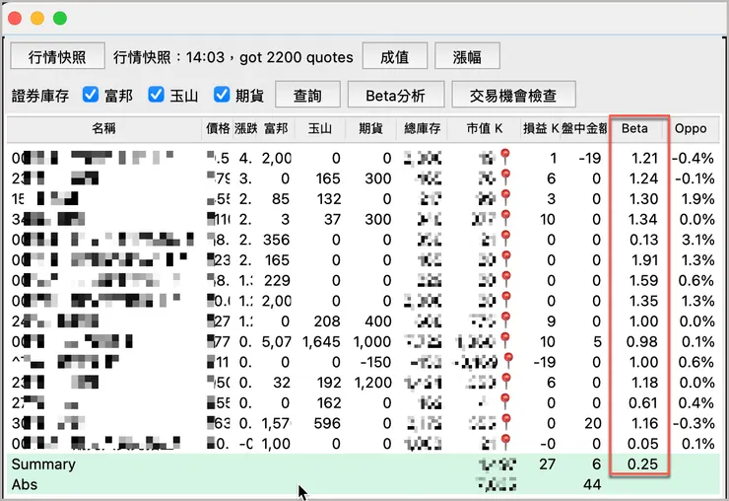Image resolution: width=729 pixels, height=501 pixels.
Task: Click pin icon in 期貨 400 row
Action: pos(505,321)
